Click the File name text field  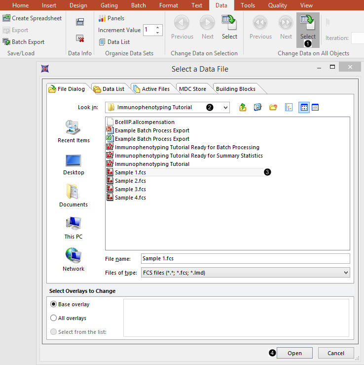[x=245, y=258]
